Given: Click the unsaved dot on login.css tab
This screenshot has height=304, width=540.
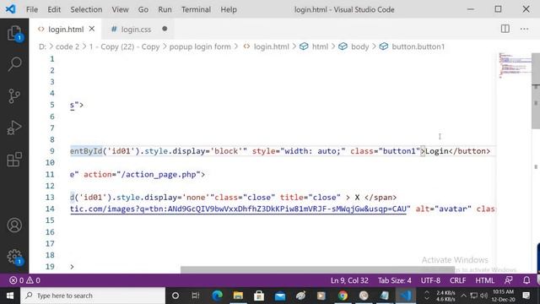Looking at the screenshot, I should click(165, 29).
